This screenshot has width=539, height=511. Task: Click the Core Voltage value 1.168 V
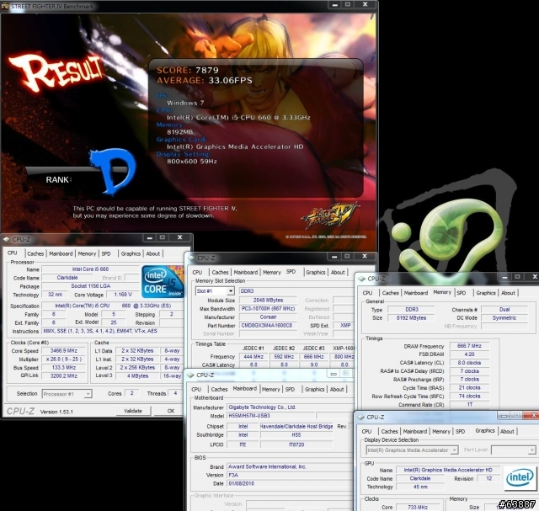pos(123,295)
